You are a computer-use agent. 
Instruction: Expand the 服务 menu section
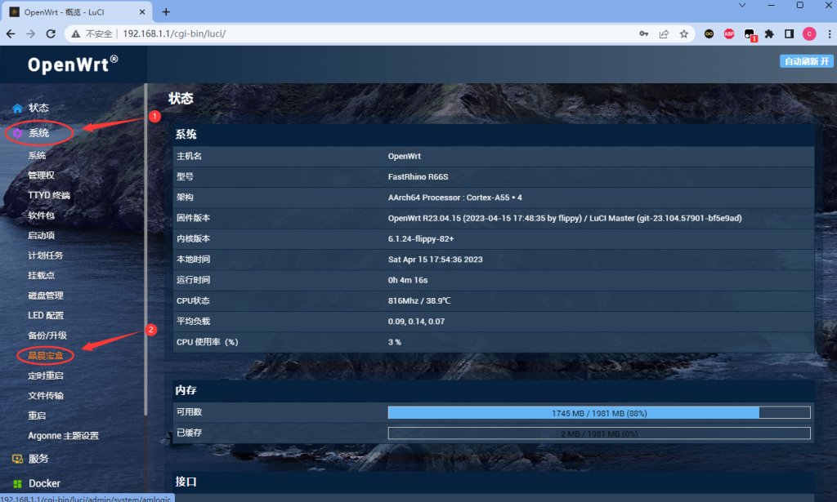coord(38,458)
